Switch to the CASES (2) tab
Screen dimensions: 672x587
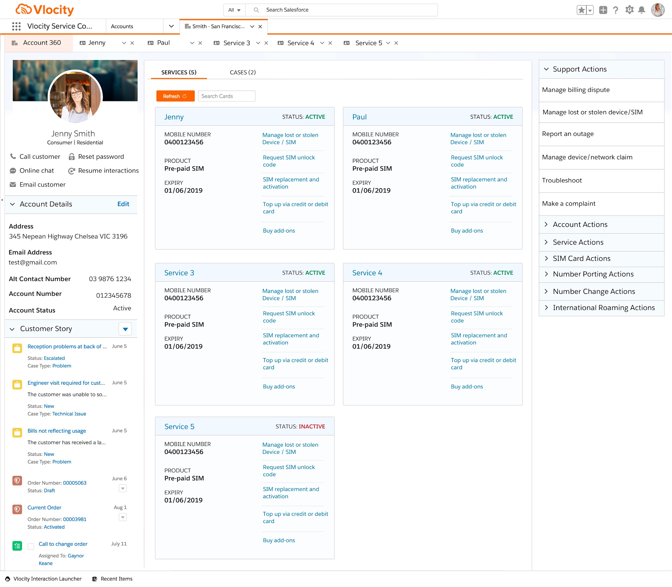(242, 72)
